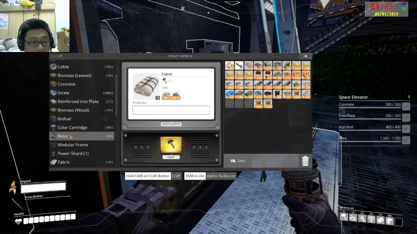Click the Sort inventory button
This screenshot has height=234, width=417.
pos(237,161)
